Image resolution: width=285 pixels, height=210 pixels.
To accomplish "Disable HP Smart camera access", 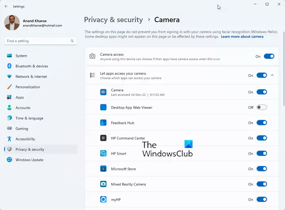I will pyautogui.click(x=262, y=153).
